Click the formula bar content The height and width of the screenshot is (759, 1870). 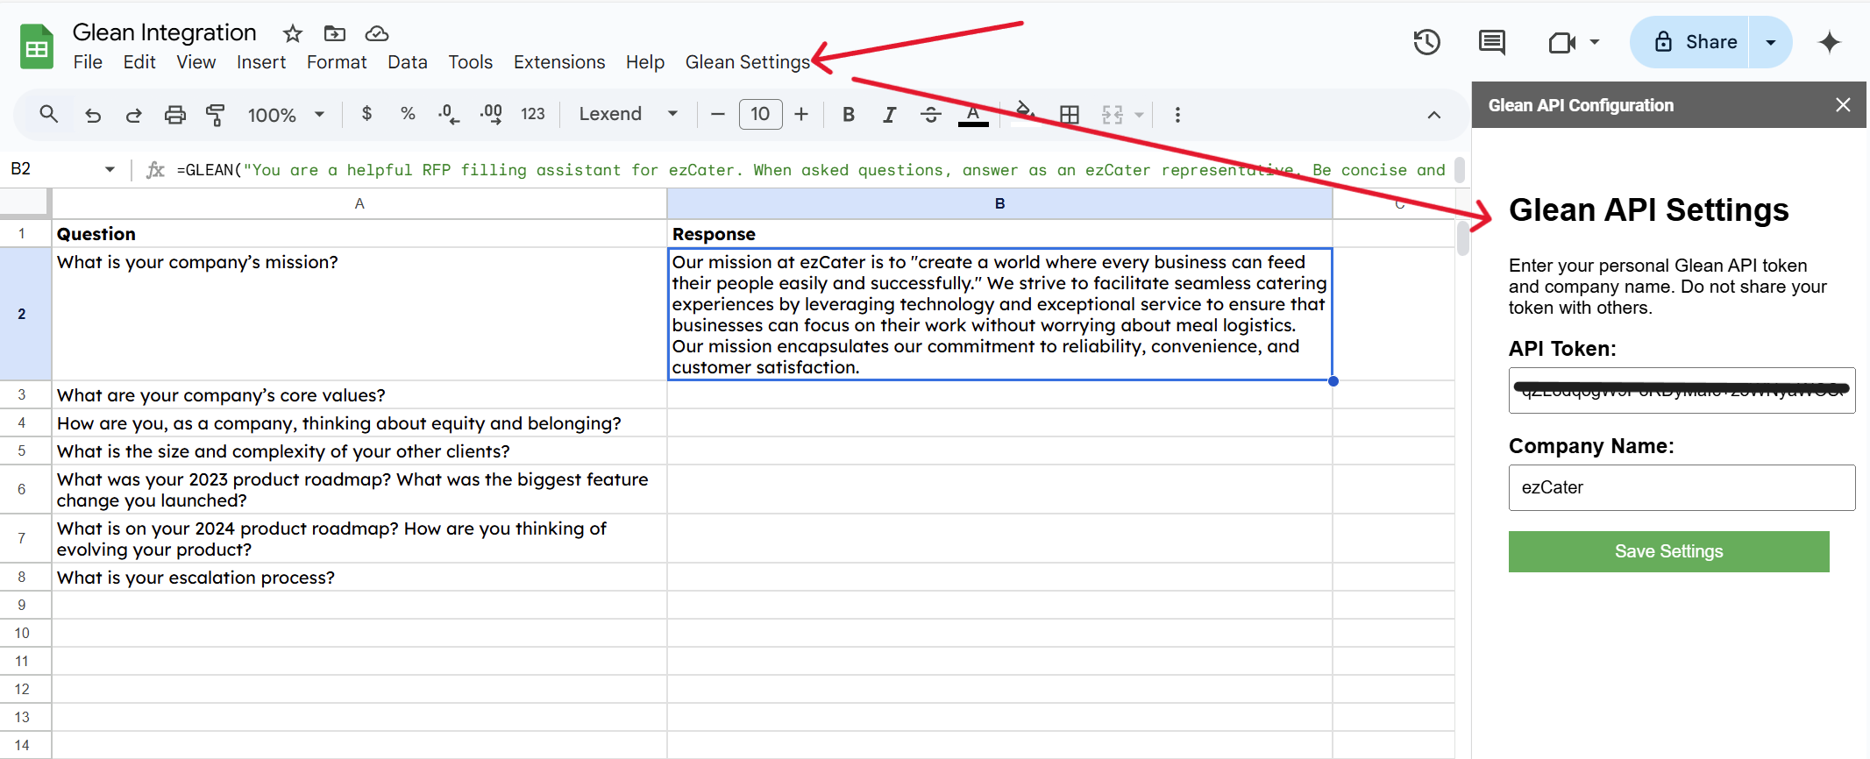tap(811, 170)
